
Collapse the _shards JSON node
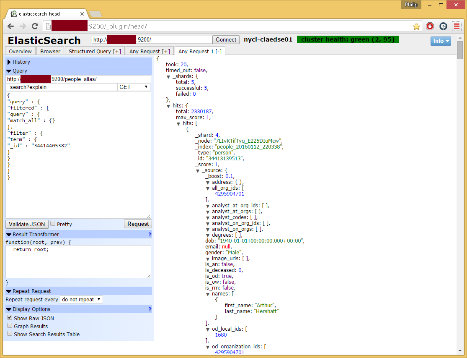pos(168,77)
